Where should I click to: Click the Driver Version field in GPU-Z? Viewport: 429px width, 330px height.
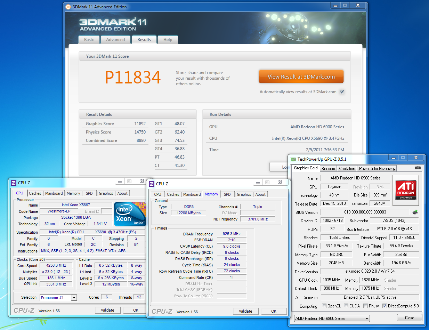(x=370, y=271)
